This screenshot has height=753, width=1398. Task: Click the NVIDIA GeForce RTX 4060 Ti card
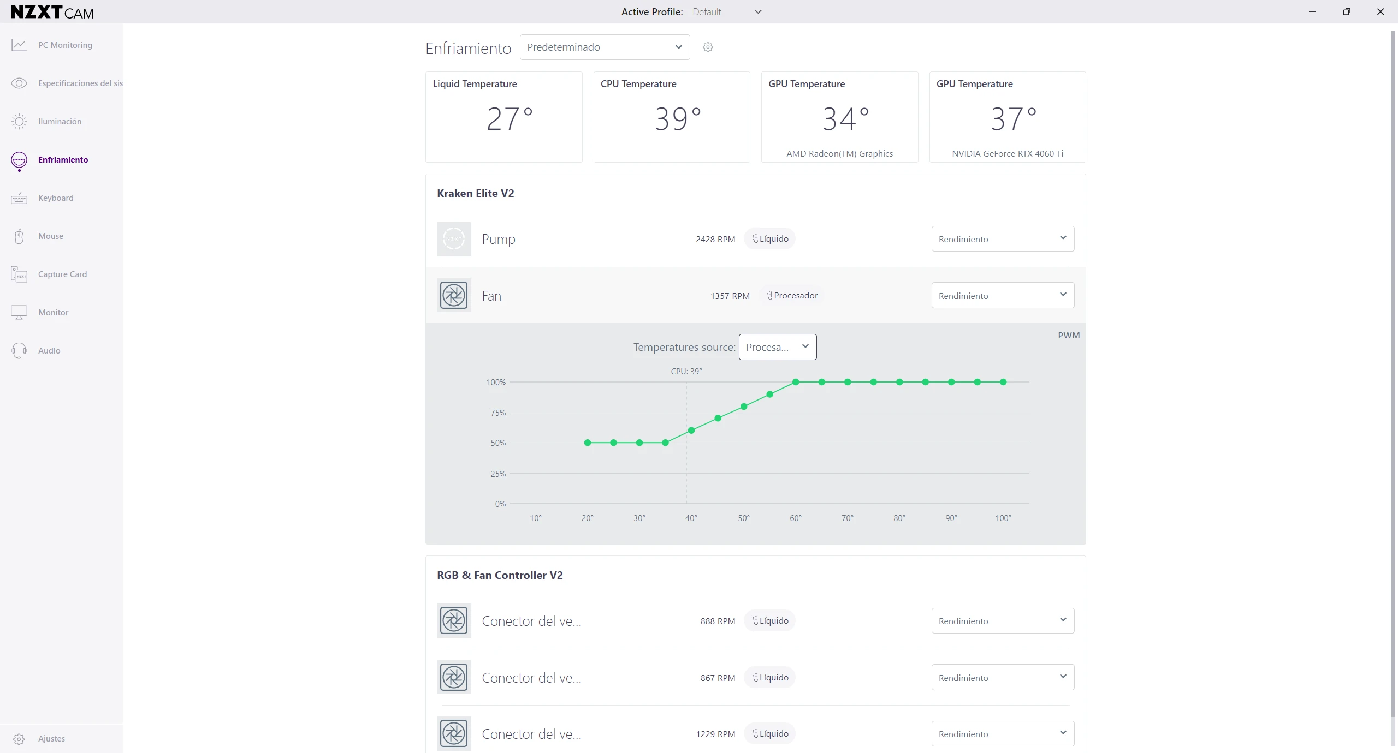(x=1008, y=117)
